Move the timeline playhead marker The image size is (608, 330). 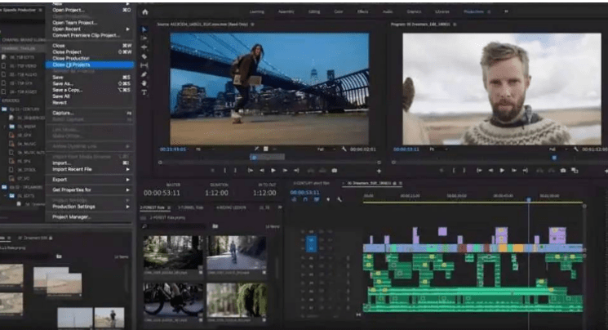[x=529, y=199]
